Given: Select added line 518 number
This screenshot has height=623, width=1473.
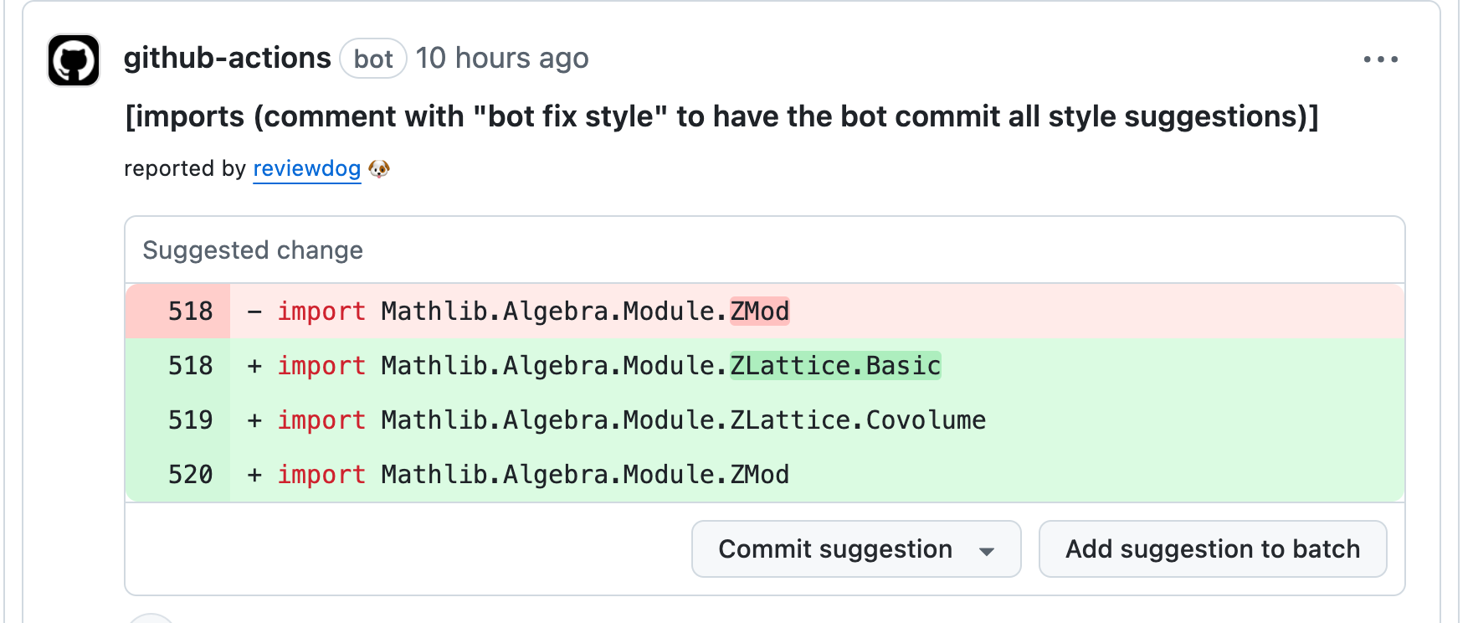Looking at the screenshot, I should click(x=191, y=366).
